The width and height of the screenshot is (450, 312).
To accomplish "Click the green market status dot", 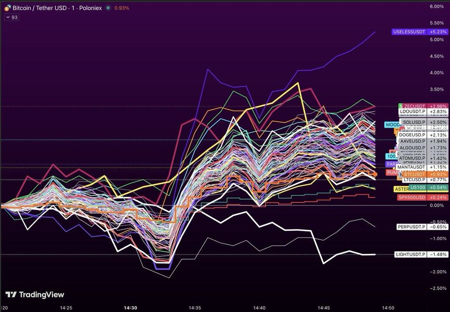I will pos(108,8).
